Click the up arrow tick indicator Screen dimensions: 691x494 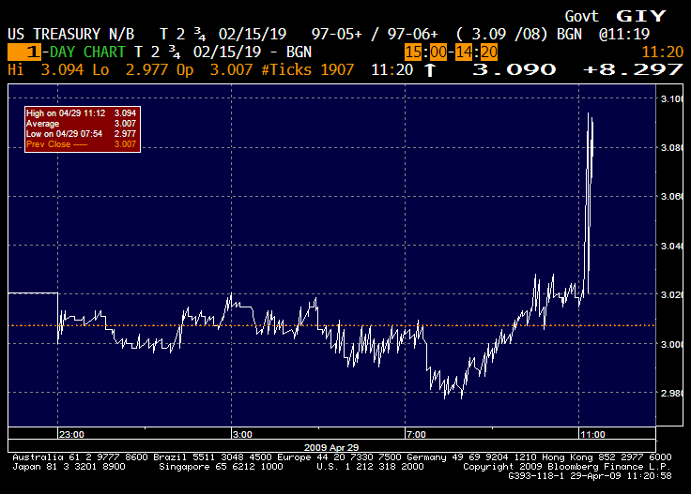430,69
